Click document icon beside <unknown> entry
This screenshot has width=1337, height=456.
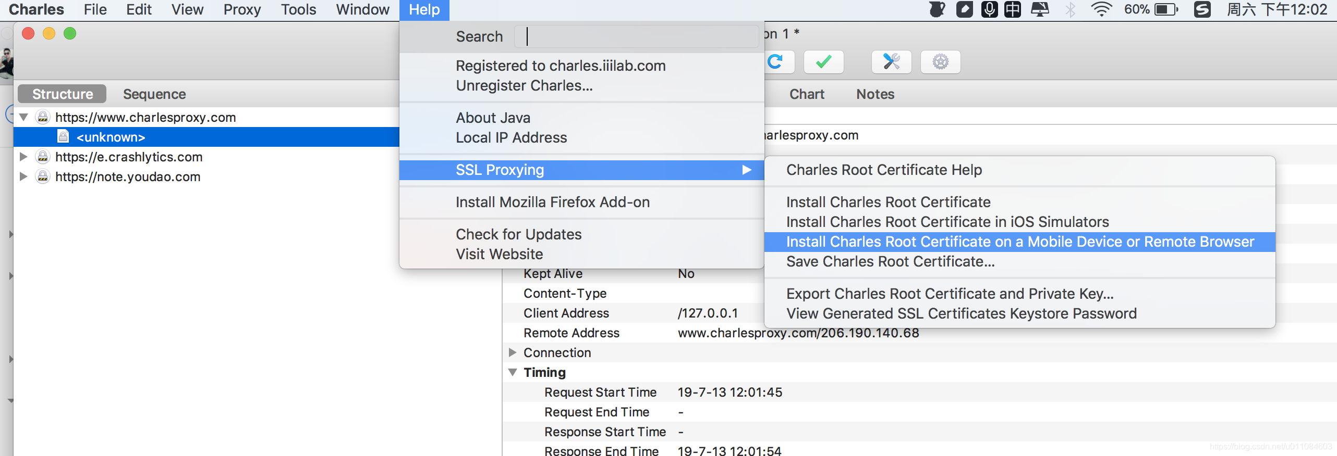coord(63,136)
